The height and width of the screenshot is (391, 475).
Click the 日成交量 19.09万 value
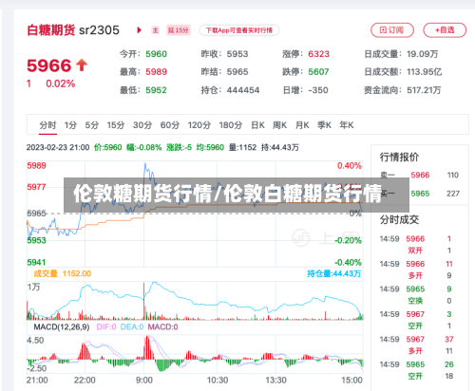click(x=423, y=54)
